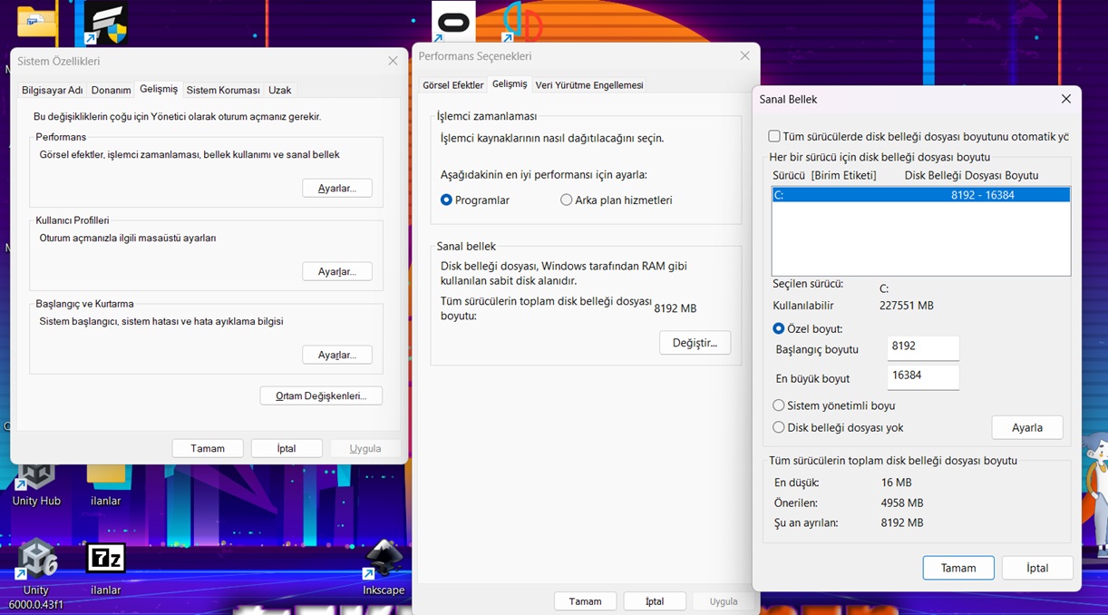This screenshot has height=615, width=1108.
Task: Open the 7z ilanlar archive icon
Action: (x=105, y=560)
